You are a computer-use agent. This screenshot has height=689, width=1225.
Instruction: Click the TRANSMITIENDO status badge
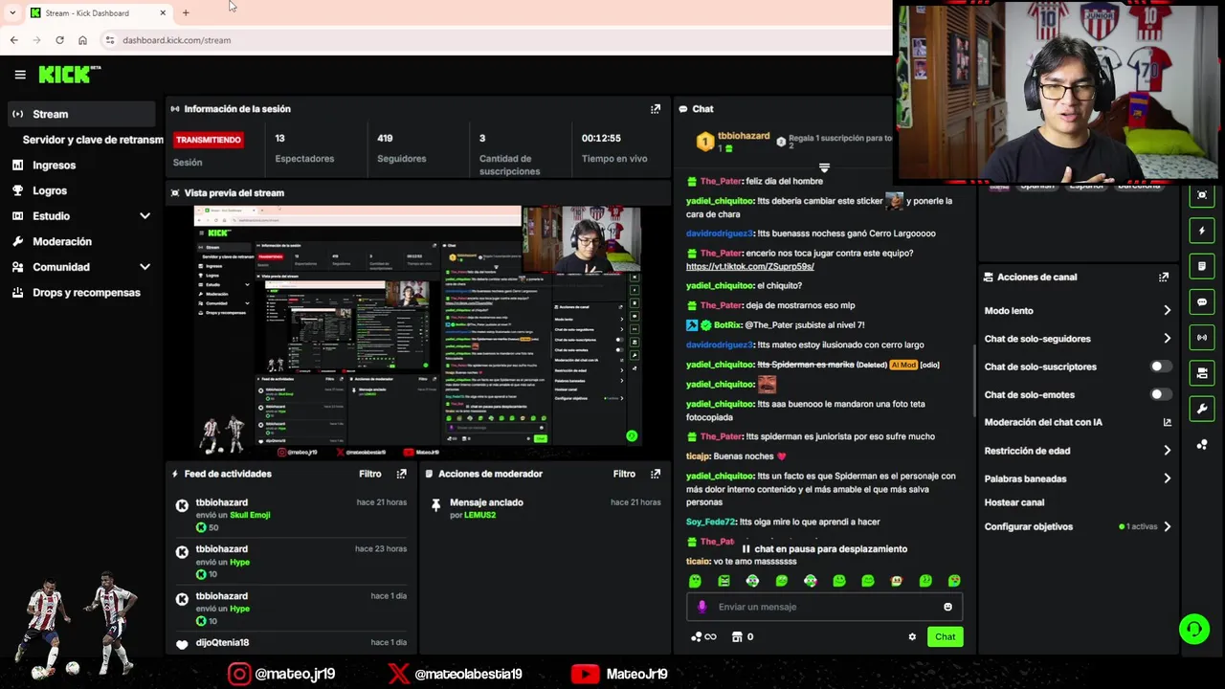[208, 140]
